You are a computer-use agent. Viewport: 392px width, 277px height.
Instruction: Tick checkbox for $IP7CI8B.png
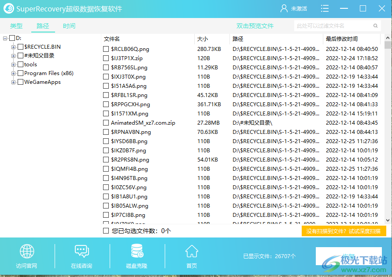(x=106, y=215)
